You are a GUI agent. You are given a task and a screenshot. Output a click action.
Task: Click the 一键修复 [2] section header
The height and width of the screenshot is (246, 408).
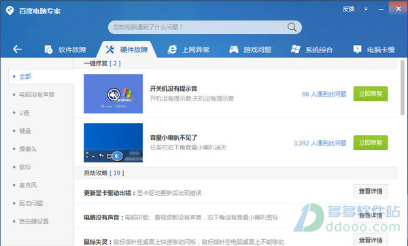click(x=102, y=63)
